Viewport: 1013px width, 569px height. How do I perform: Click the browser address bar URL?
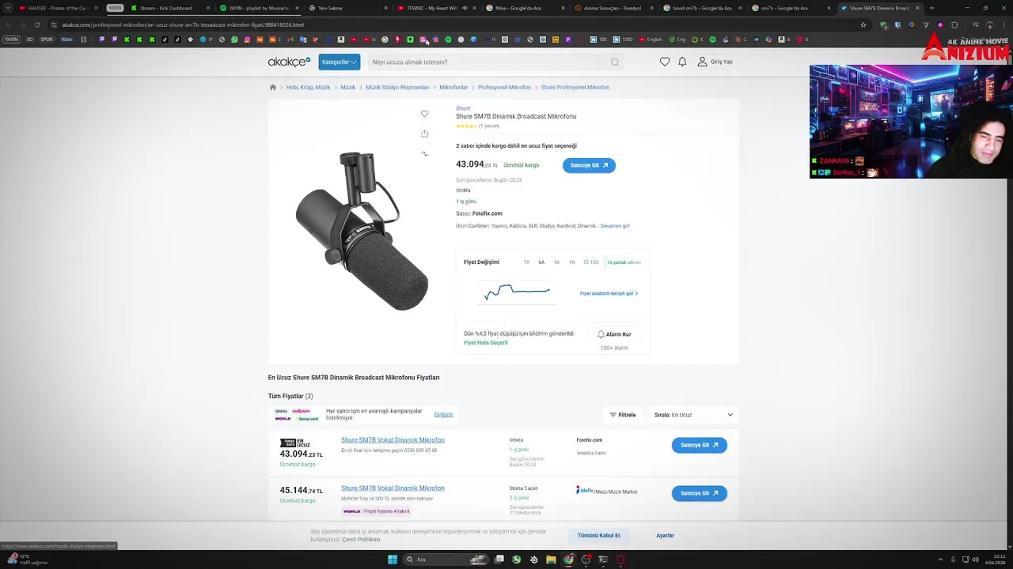[x=183, y=24]
